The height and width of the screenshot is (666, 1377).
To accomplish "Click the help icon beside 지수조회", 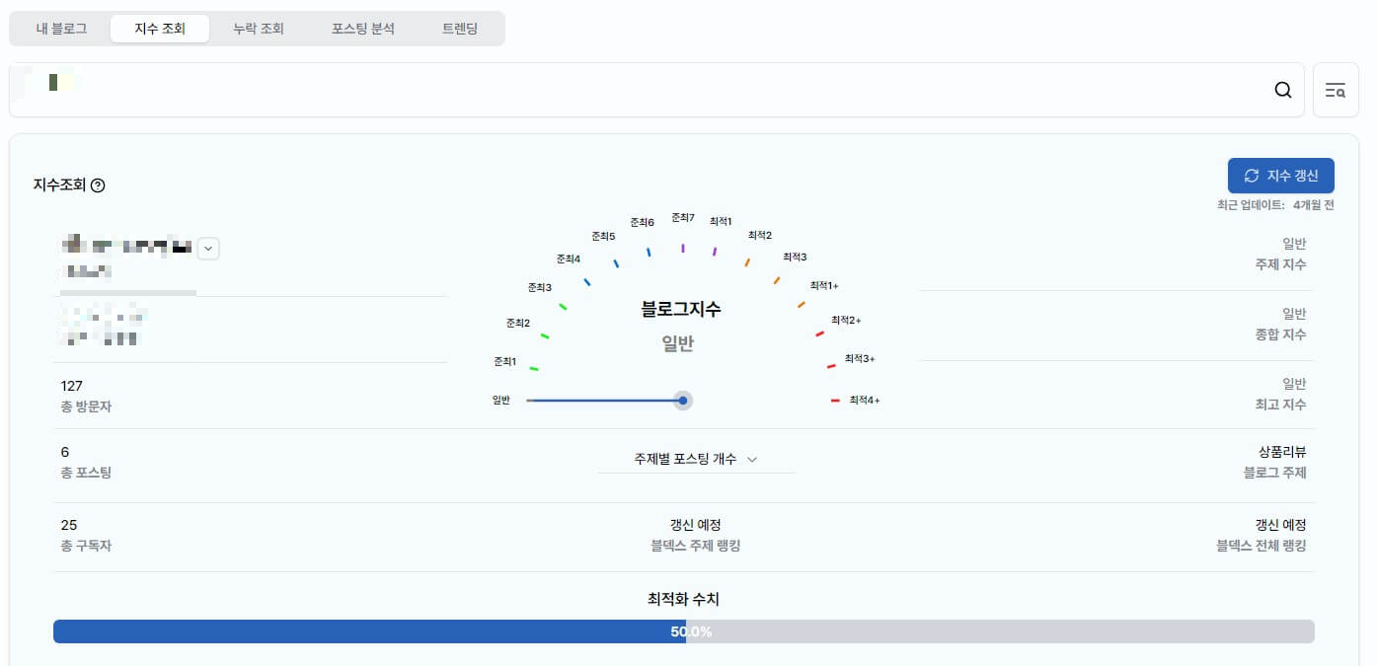I will (x=96, y=185).
